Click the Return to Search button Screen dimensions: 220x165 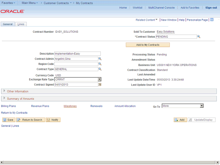(30, 120)
